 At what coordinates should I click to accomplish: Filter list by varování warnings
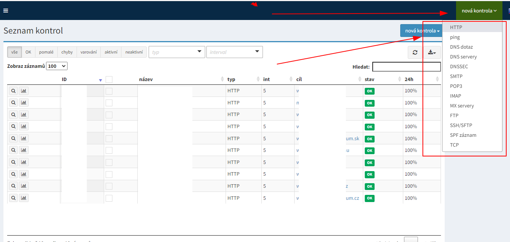coord(89,52)
